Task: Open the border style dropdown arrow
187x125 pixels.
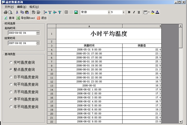Action: pos(149,12)
